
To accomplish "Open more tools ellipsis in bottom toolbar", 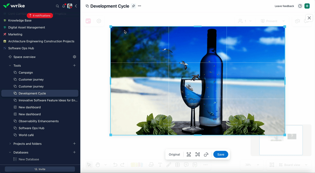I will 205,165.
